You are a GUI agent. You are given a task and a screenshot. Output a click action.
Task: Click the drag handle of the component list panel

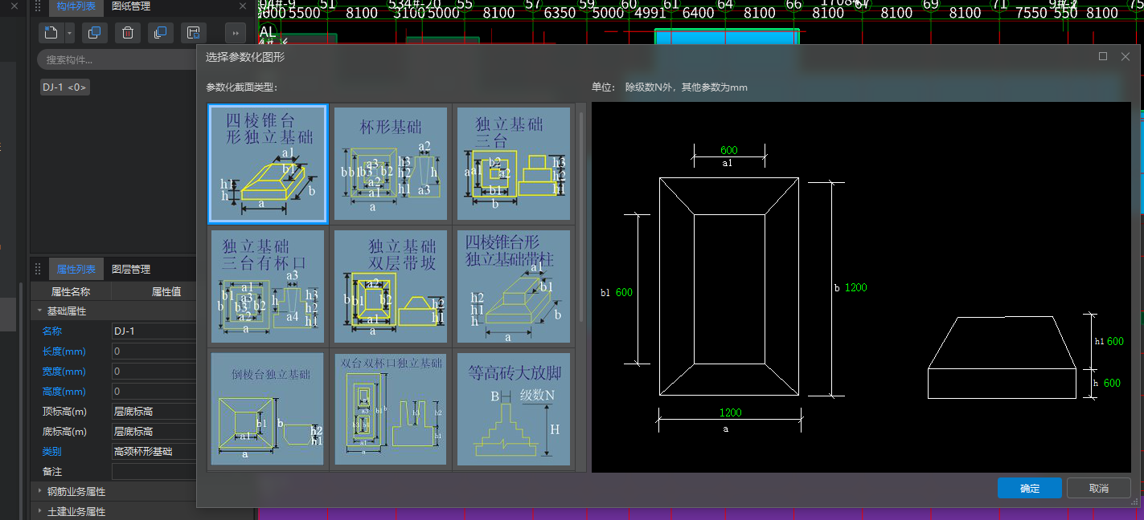(x=37, y=6)
